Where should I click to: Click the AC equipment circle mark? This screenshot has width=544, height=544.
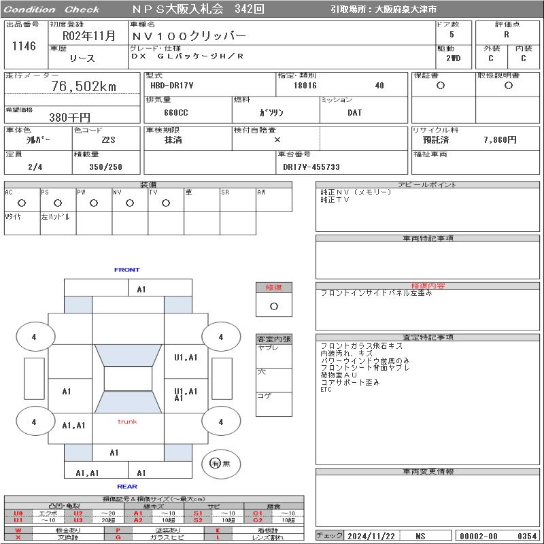22,203
